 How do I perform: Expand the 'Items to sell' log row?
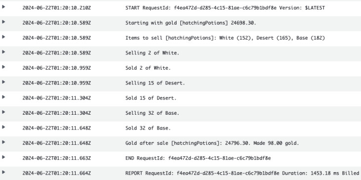(x=3, y=37)
